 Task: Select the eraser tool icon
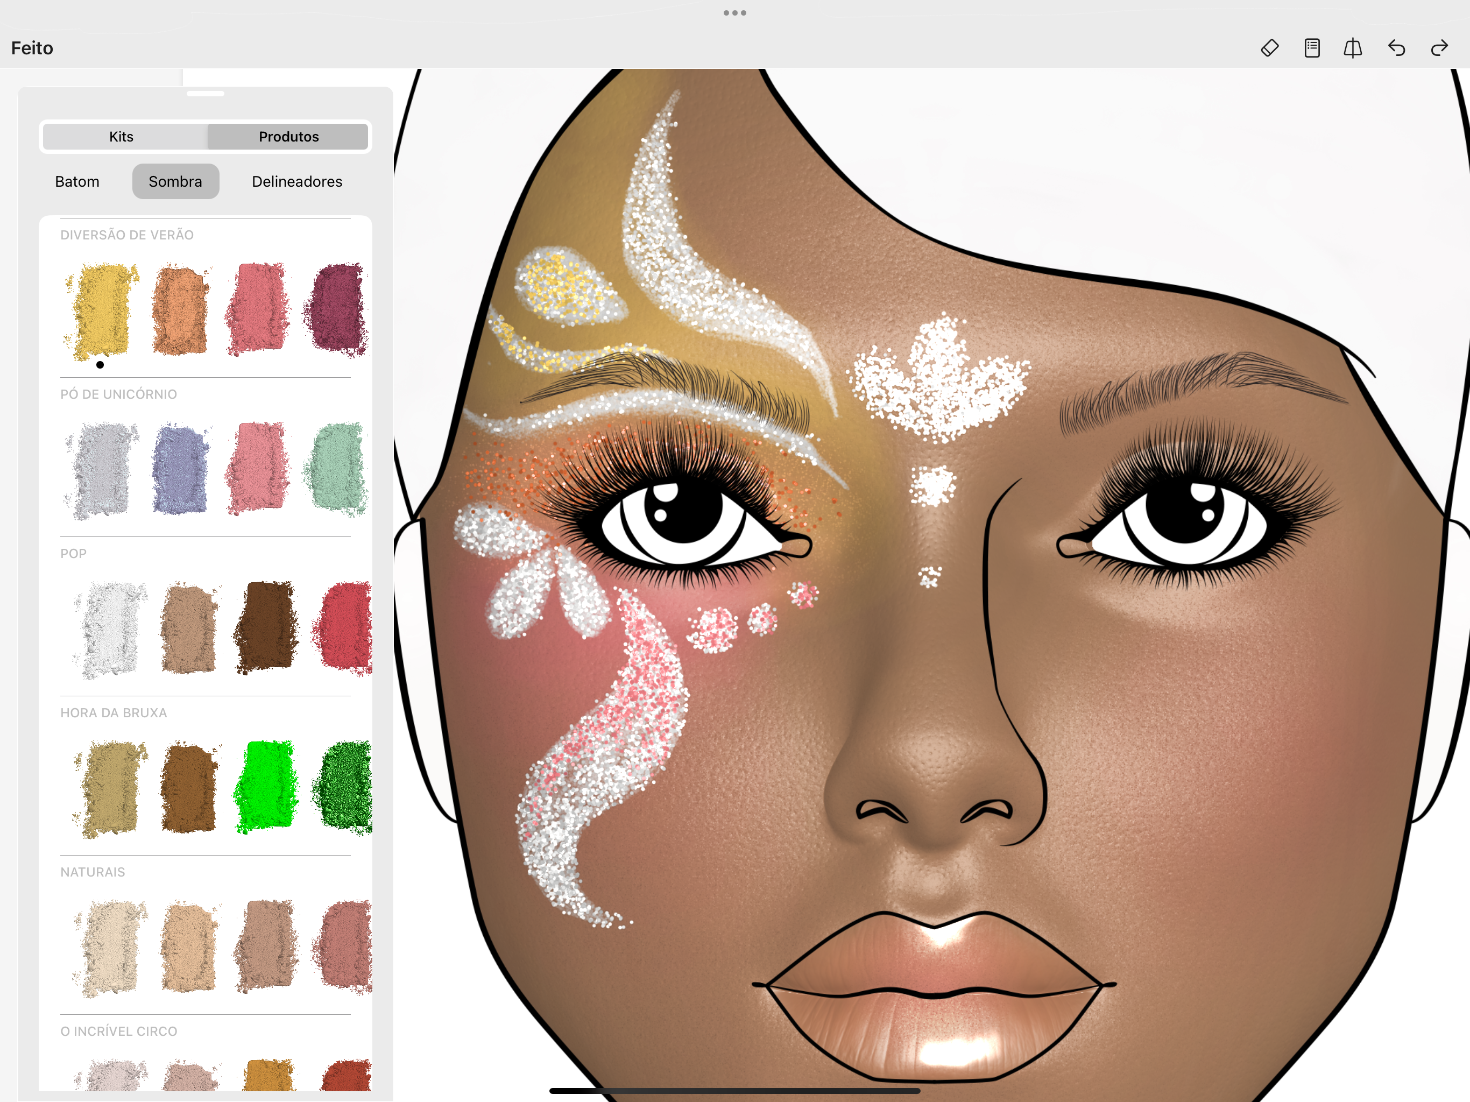point(1269,48)
